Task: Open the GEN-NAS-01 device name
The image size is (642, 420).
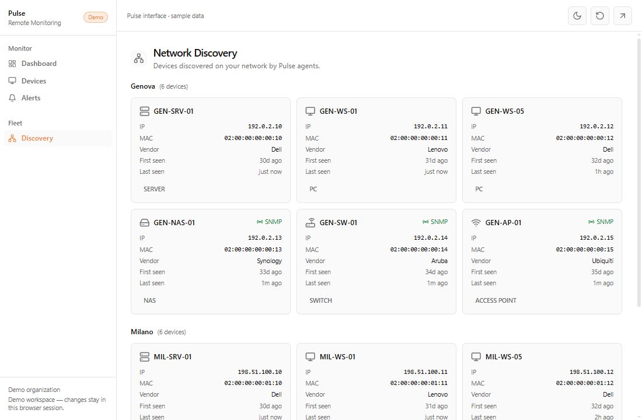Action: click(x=174, y=223)
